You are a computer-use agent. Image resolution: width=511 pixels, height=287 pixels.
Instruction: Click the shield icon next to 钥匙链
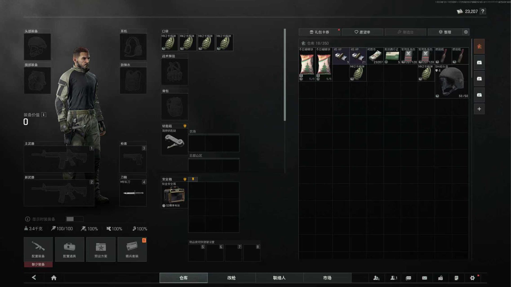click(185, 126)
